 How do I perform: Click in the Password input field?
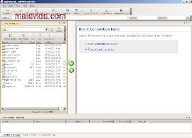[176, 18]
